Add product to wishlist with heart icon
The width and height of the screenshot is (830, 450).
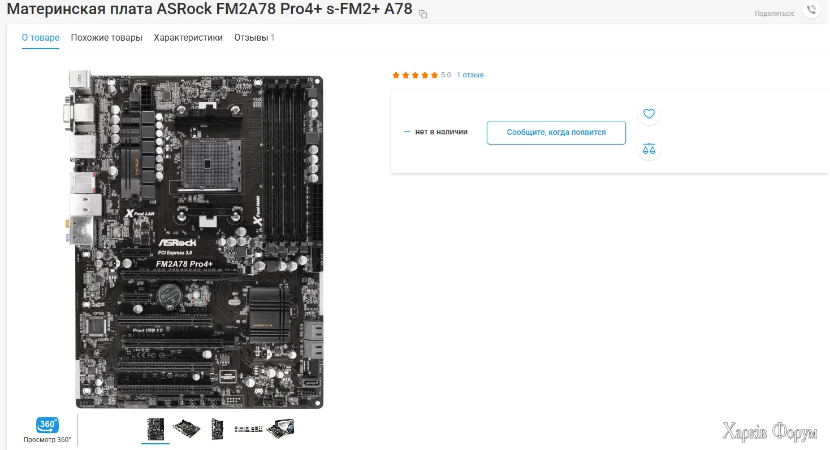pyautogui.click(x=649, y=113)
